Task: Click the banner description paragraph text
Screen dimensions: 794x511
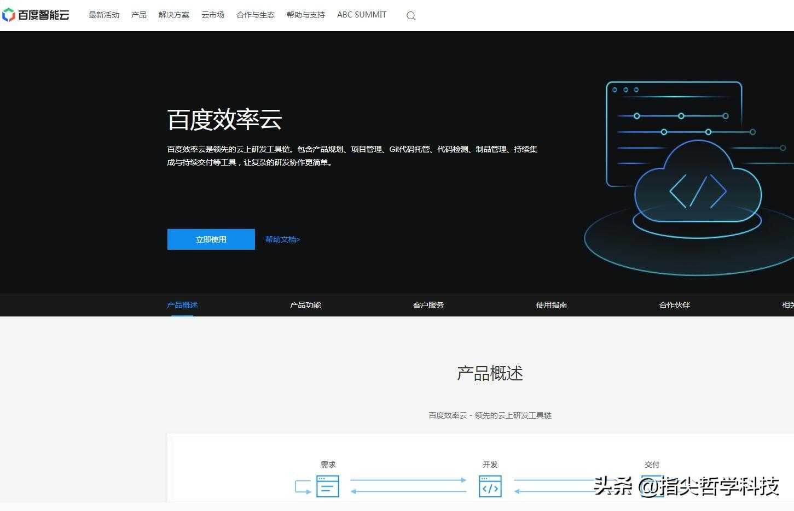Action: pyautogui.click(x=352, y=156)
